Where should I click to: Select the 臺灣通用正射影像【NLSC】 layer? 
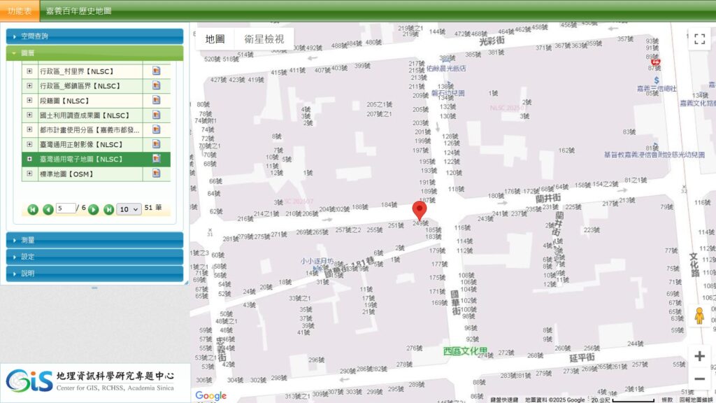(81, 145)
